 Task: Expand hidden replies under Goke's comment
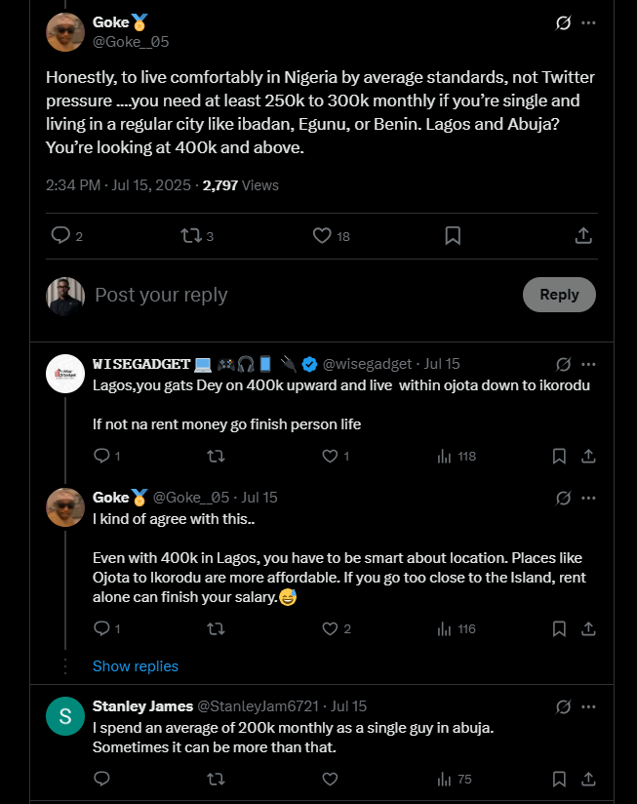135,665
